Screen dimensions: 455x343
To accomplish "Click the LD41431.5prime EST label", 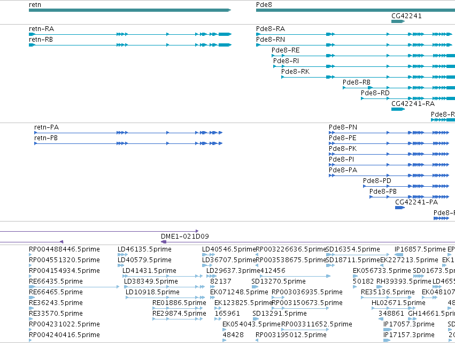I will (149, 271).
